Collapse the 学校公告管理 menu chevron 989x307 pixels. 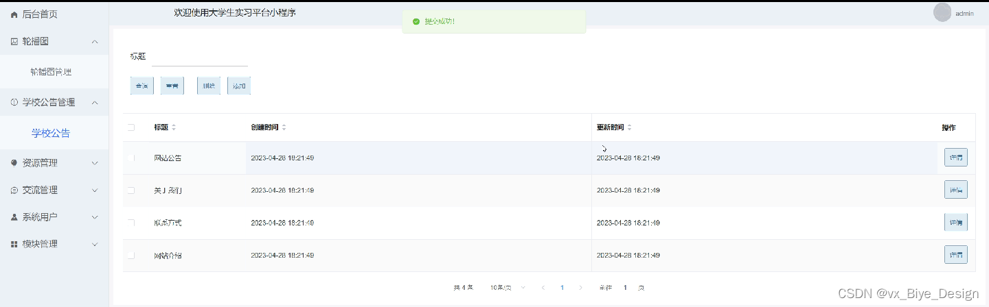click(95, 102)
